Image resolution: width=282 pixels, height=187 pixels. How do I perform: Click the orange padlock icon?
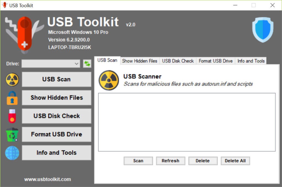click(12, 98)
